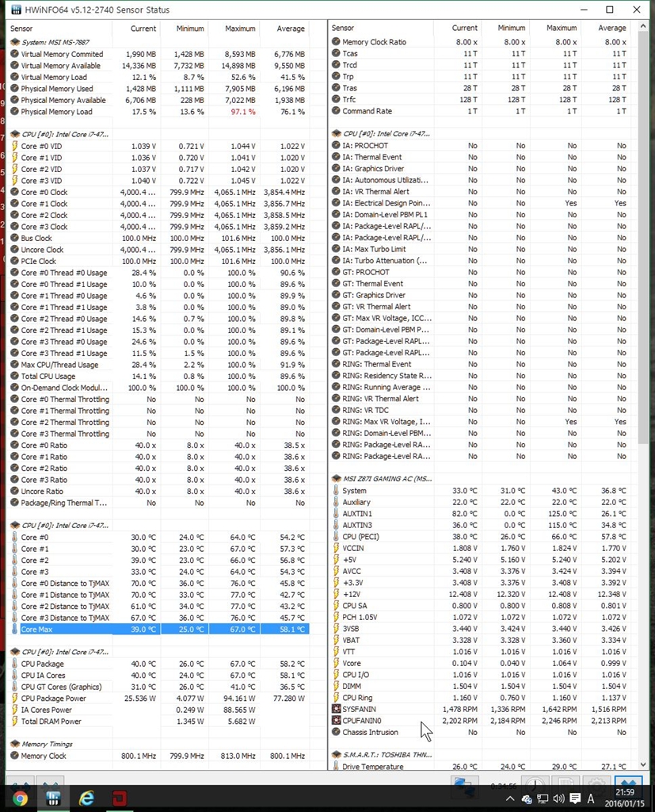Image resolution: width=655 pixels, height=812 pixels.
Task: Click the Average header above Memory Clock Ratio values
Action: [x=612, y=28]
